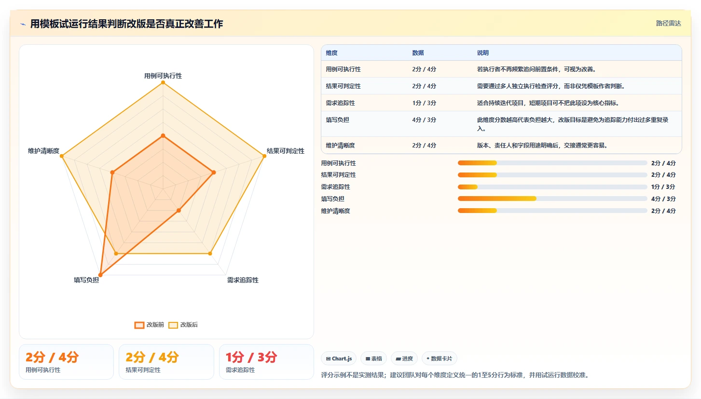Click the 维护清晰度 progress bar
Screen dimensions: 701x399
[552, 211]
